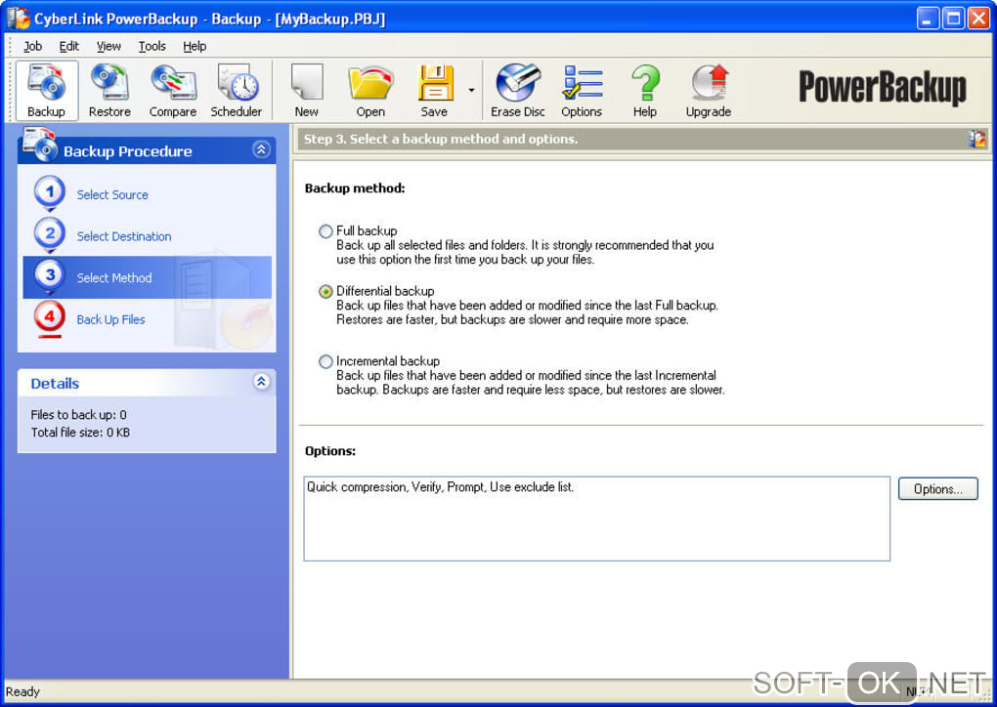The image size is (997, 707).
Task: Click the Open job folder icon
Action: pos(370,91)
